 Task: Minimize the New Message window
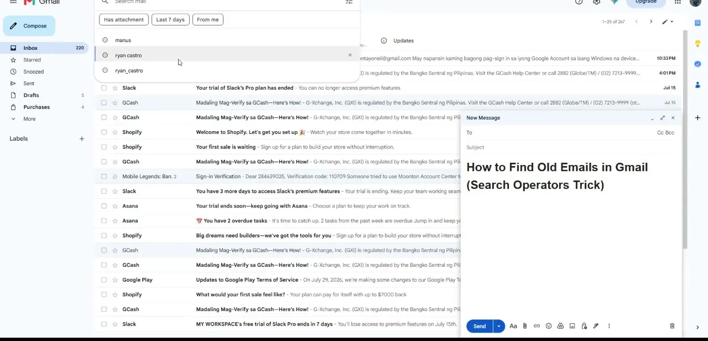pos(652,117)
